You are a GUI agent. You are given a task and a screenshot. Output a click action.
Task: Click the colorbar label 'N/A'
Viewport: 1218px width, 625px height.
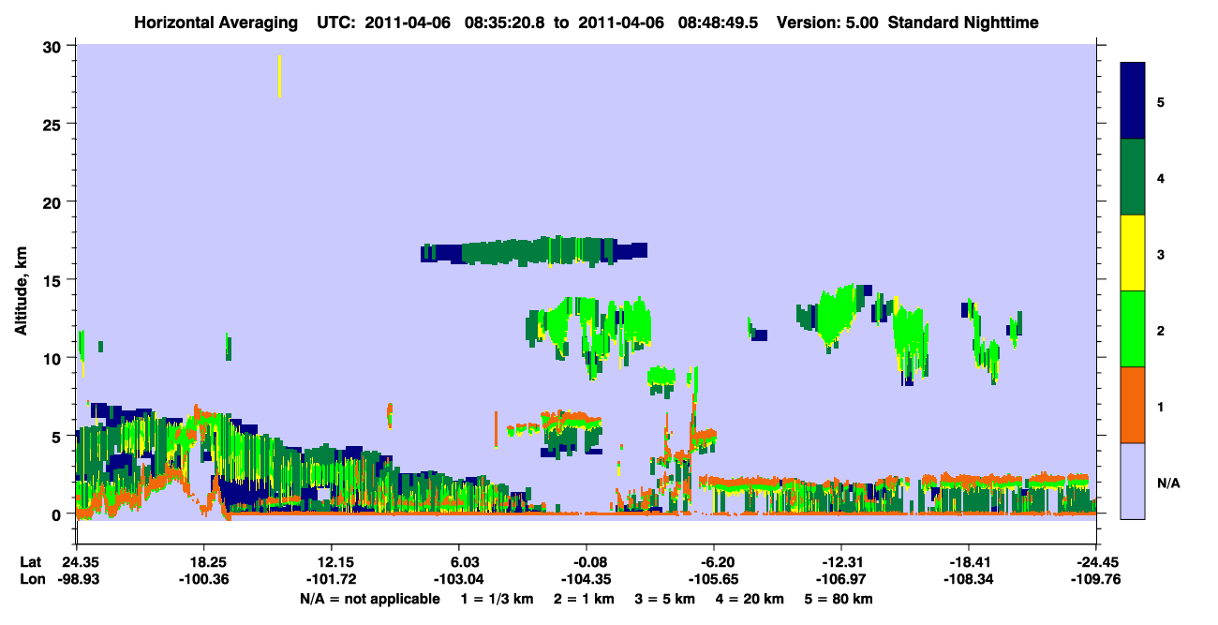tap(1167, 484)
